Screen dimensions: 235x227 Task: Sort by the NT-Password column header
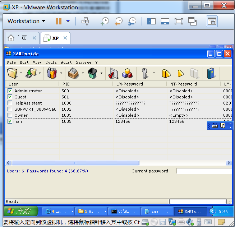pos(193,84)
